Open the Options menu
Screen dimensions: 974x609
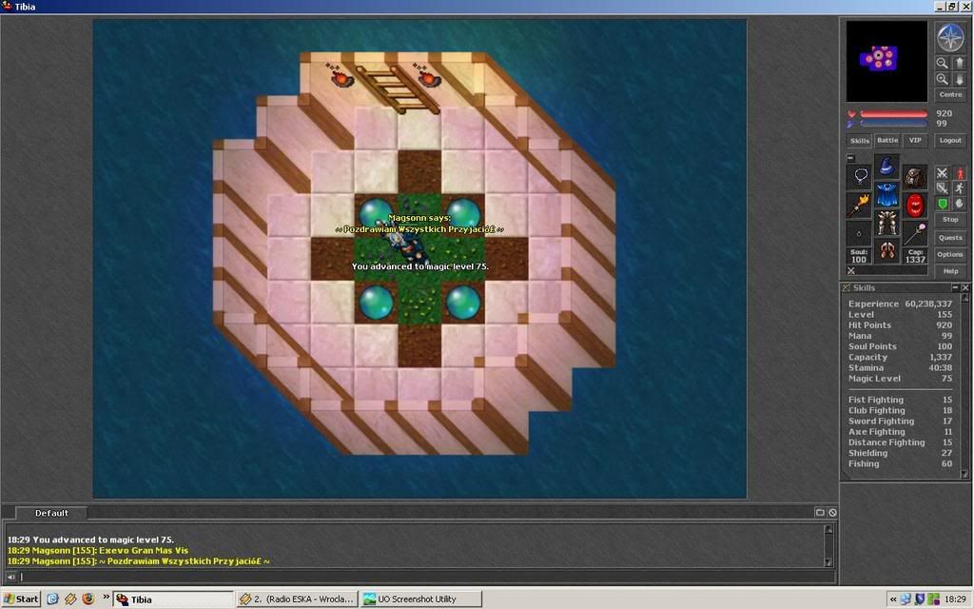(950, 254)
